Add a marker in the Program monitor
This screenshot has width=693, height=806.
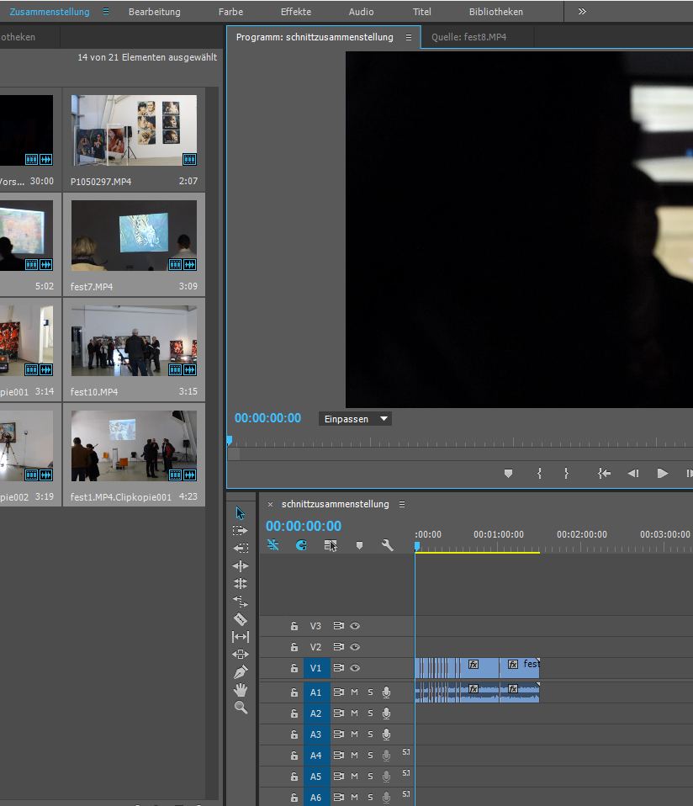click(x=508, y=474)
